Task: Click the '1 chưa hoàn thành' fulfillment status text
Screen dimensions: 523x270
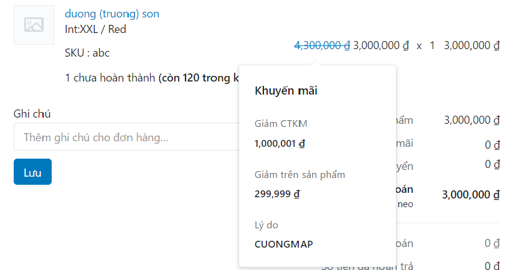Action: click(110, 78)
